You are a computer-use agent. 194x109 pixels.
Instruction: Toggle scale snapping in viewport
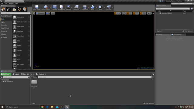pos(141,13)
